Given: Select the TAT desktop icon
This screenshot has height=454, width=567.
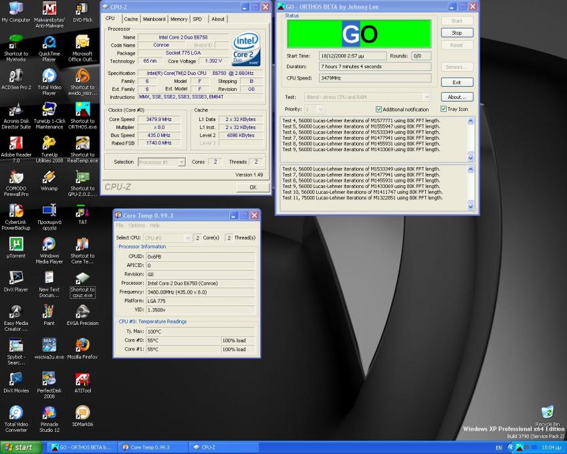Looking at the screenshot, I should [x=82, y=215].
